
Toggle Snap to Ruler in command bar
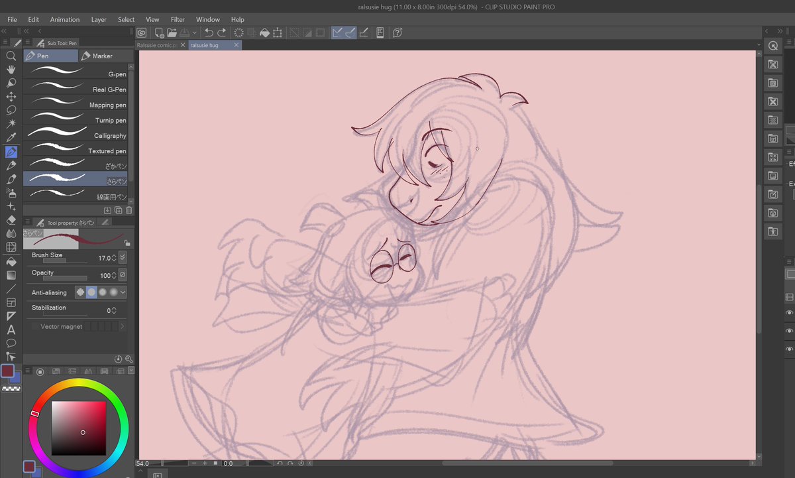coord(337,32)
